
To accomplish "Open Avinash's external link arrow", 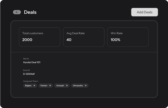I will [x=67, y=86].
